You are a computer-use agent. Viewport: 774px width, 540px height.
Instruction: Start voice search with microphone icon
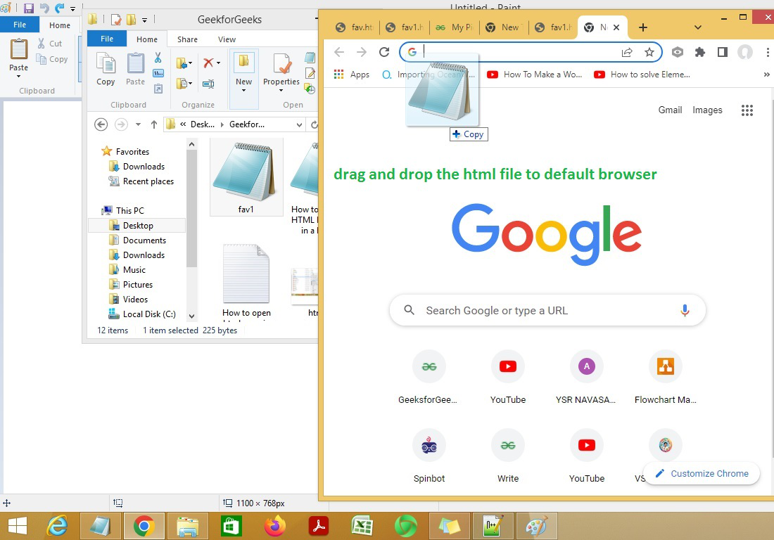click(685, 310)
